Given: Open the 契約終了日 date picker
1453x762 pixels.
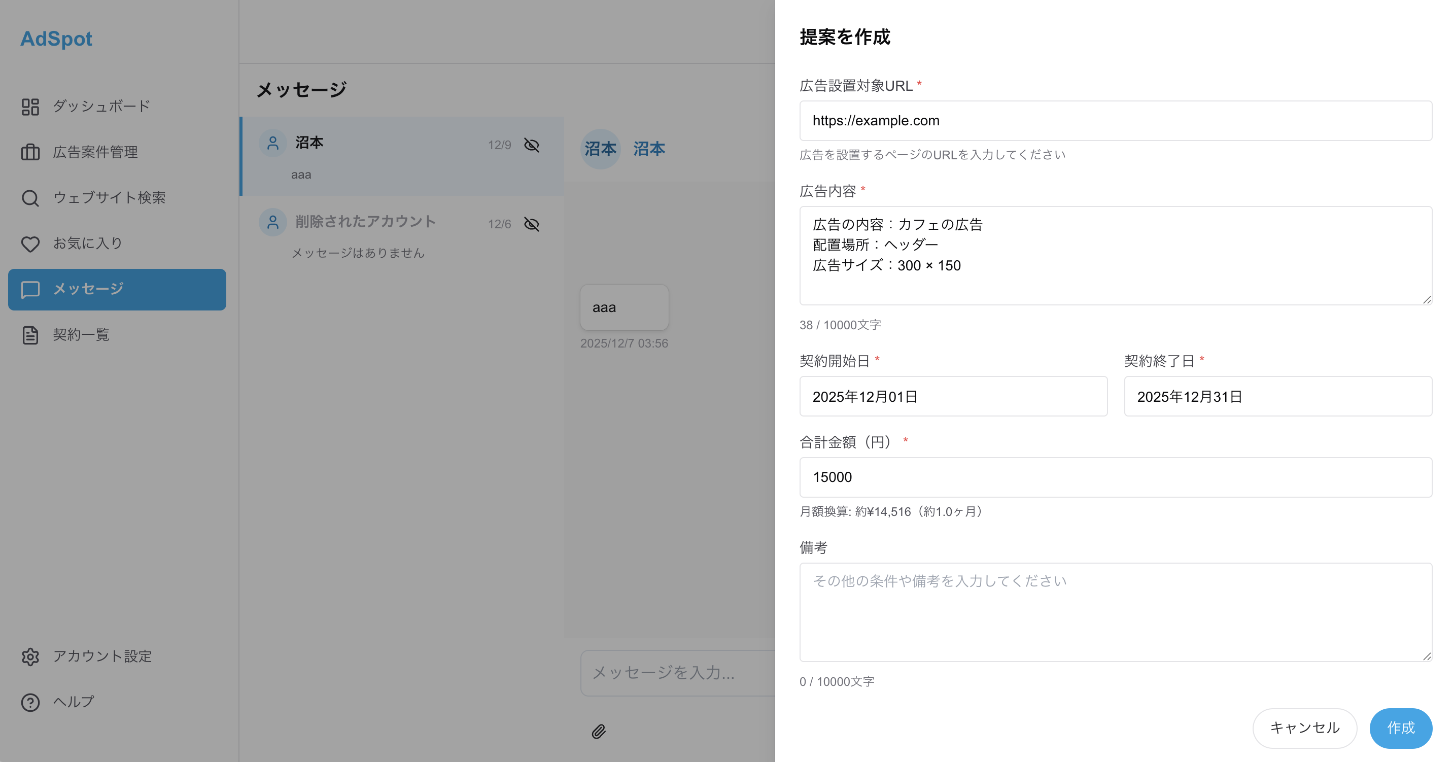Looking at the screenshot, I should pos(1277,396).
